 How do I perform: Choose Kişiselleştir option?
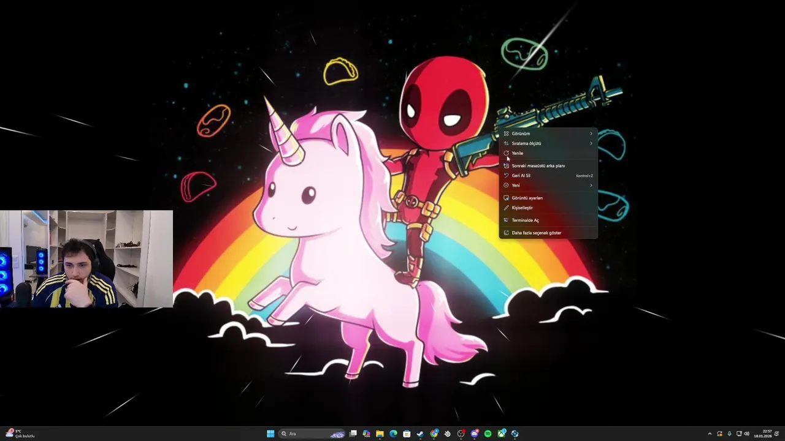(x=548, y=208)
